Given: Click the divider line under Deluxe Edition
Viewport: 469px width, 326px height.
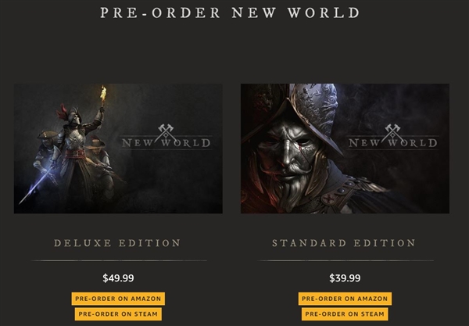Looking at the screenshot, I should pos(119,261).
